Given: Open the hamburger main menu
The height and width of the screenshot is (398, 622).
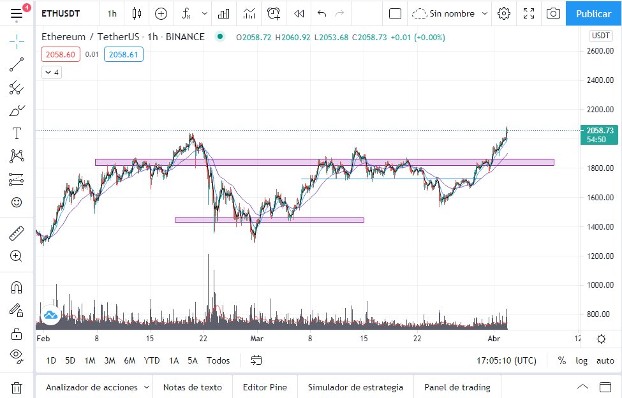Looking at the screenshot, I should pyautogui.click(x=16, y=13).
